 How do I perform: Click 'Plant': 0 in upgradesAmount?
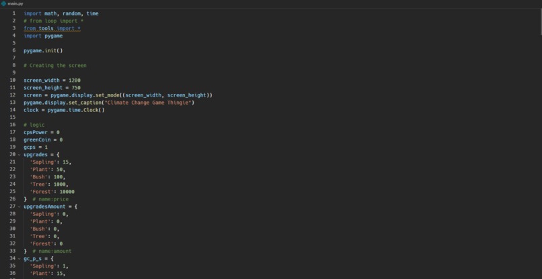coord(46,221)
